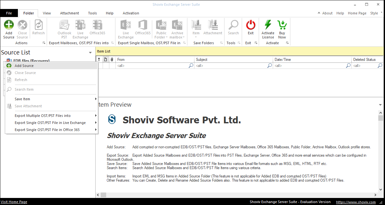Image resolution: width=385 pixels, height=205 pixels.
Task: Sort by the Deleted Status column header
Action: point(368,60)
